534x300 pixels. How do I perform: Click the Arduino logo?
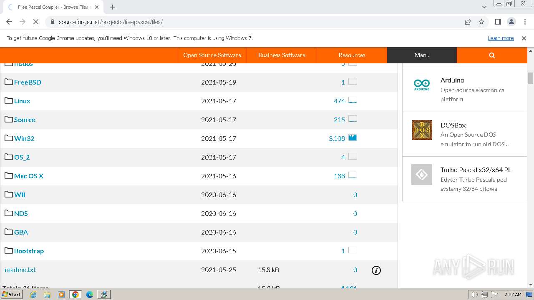pos(422,85)
